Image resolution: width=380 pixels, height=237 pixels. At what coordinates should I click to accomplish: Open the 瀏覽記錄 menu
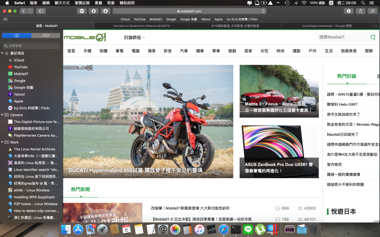[x=82, y=3]
